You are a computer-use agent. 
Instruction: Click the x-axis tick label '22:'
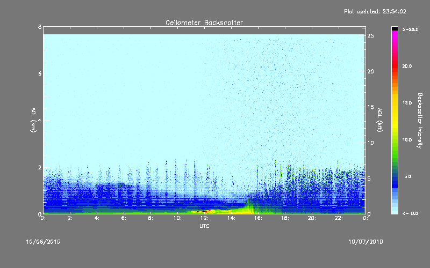pyautogui.click(x=339, y=218)
